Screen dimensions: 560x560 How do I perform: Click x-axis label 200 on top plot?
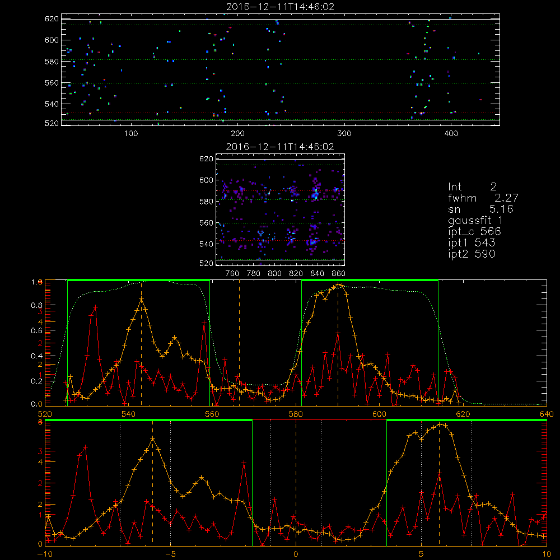(x=237, y=134)
